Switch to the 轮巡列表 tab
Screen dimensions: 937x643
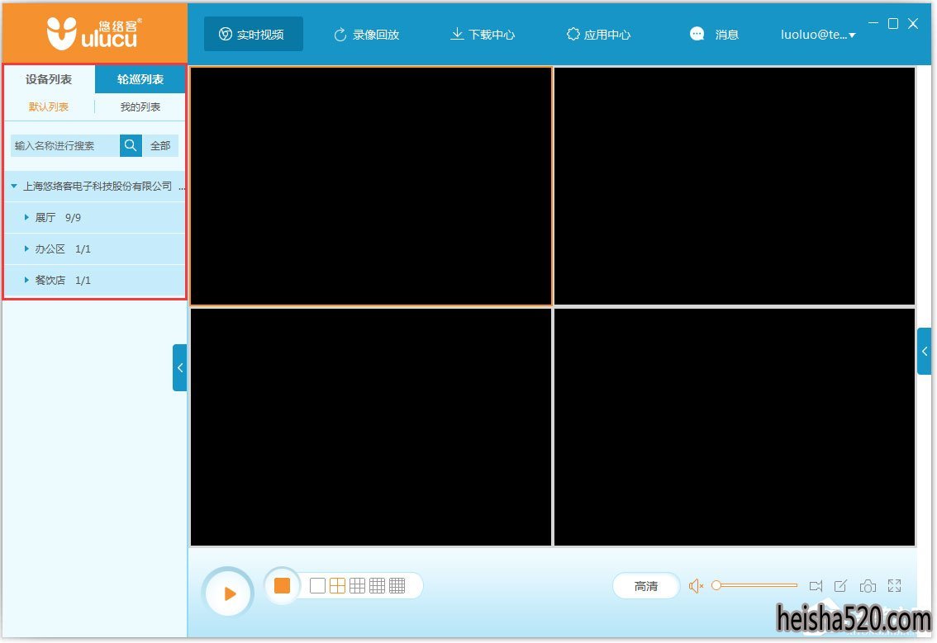[140, 79]
